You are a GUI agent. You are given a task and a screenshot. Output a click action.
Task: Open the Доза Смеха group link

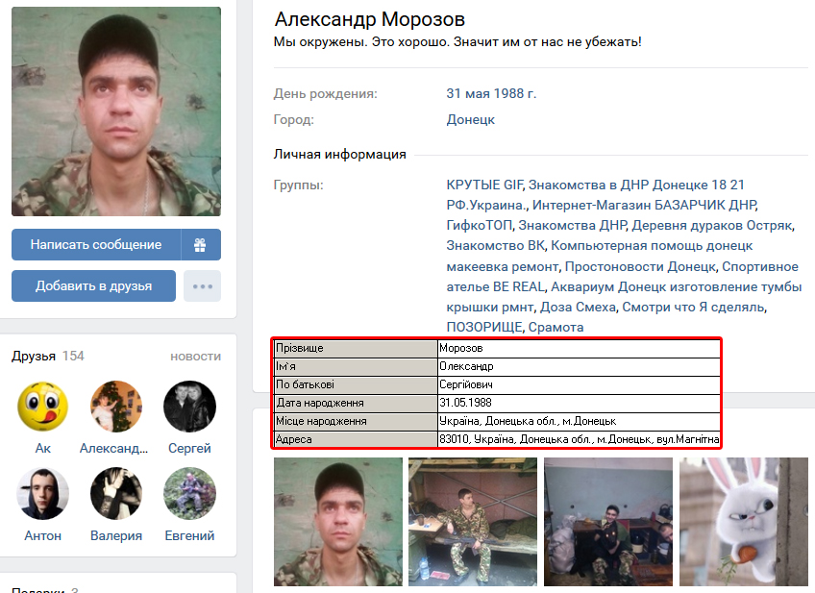click(578, 308)
